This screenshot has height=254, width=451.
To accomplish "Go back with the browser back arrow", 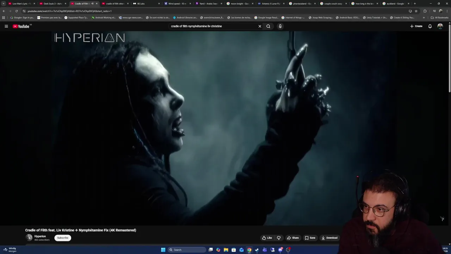I will click(4, 11).
